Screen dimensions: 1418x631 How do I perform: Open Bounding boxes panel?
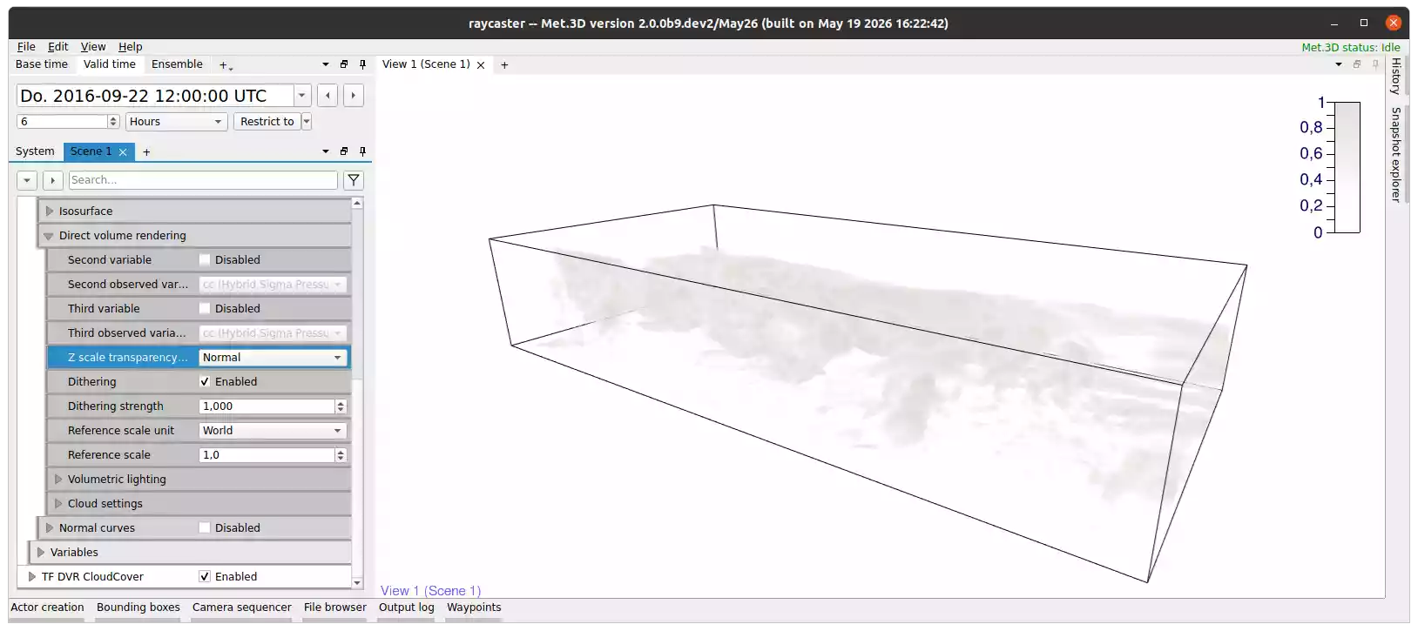click(138, 608)
